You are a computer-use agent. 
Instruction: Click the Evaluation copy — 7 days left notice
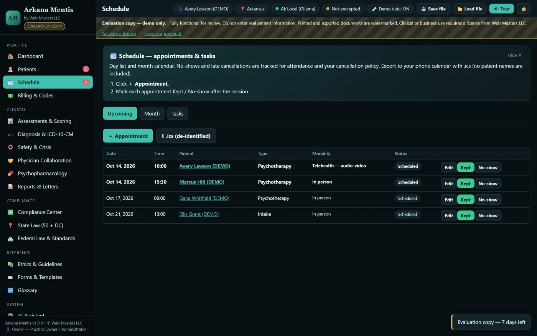(491, 322)
